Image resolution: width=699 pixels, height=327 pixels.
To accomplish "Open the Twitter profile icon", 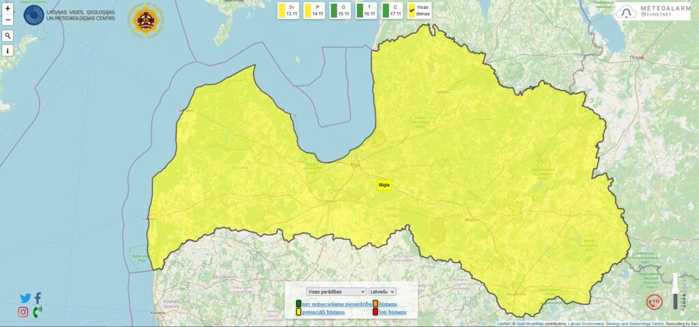I will pyautogui.click(x=25, y=298).
